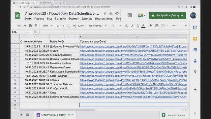211x119 pixels.
Task: Add a new sheet
Action: point(21,115)
